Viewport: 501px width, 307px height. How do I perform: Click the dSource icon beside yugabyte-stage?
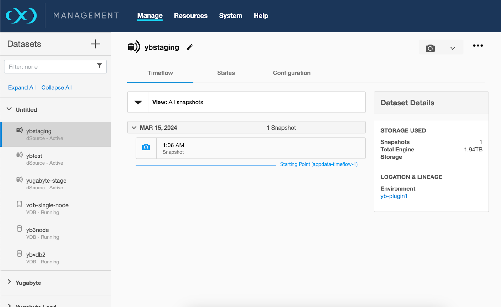[x=19, y=180]
